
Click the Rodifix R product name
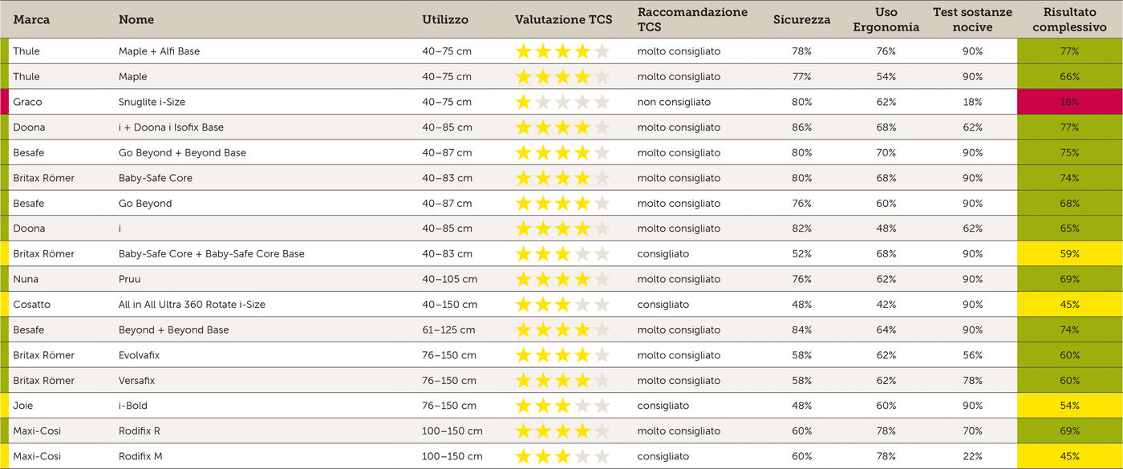[x=140, y=431]
